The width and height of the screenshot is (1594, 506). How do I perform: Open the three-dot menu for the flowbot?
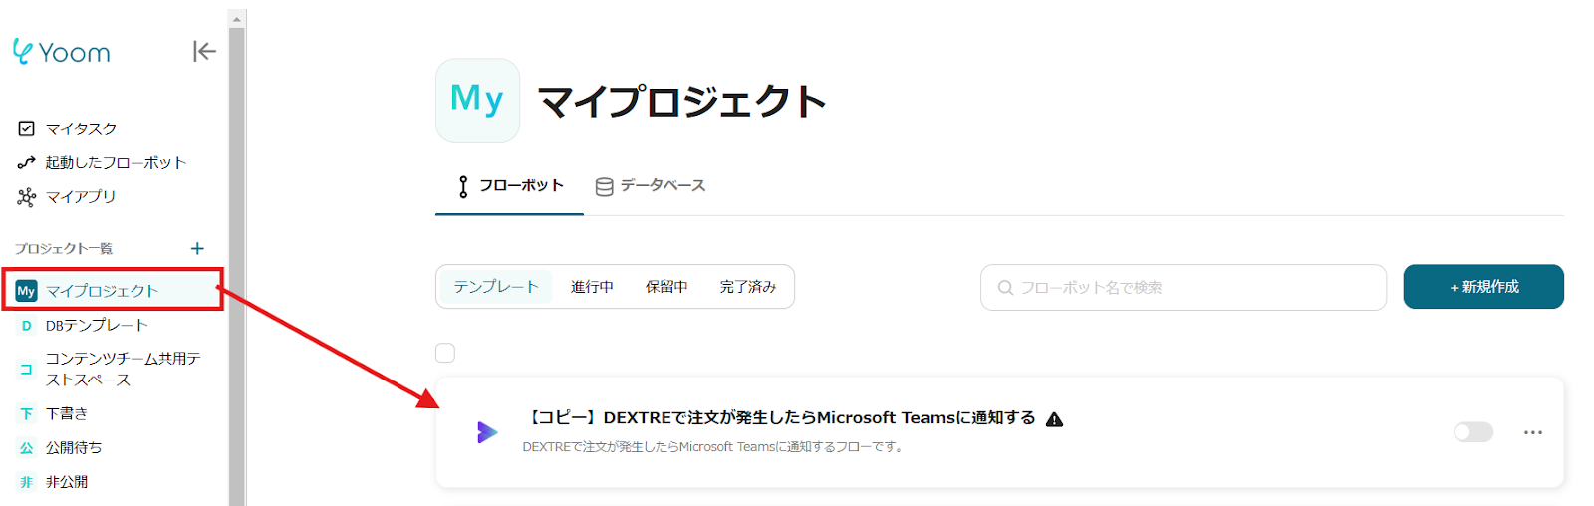[x=1532, y=432]
